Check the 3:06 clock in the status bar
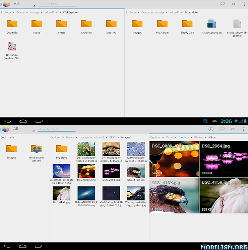248x250 pixels. pos(226,121)
